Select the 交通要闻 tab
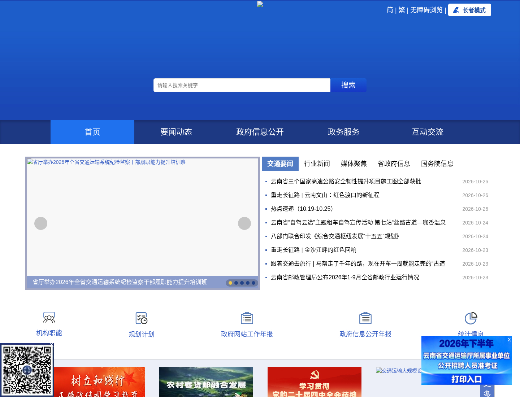The width and height of the screenshot is (520, 397). click(x=280, y=164)
